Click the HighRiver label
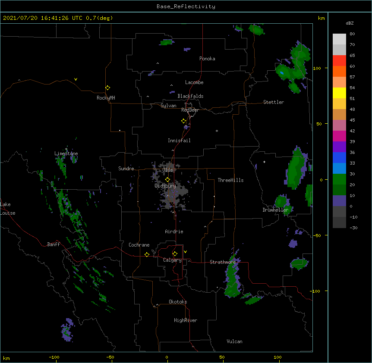372x363 pixels. (x=186, y=320)
